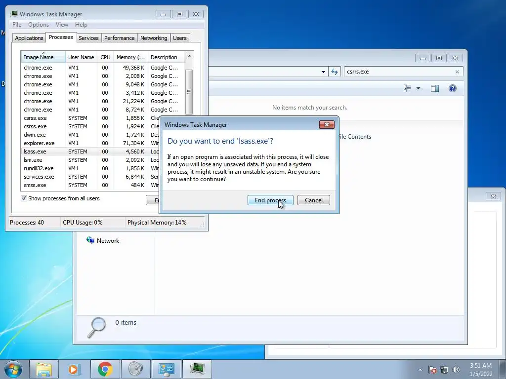Select the lsass.exe process row

90,152
